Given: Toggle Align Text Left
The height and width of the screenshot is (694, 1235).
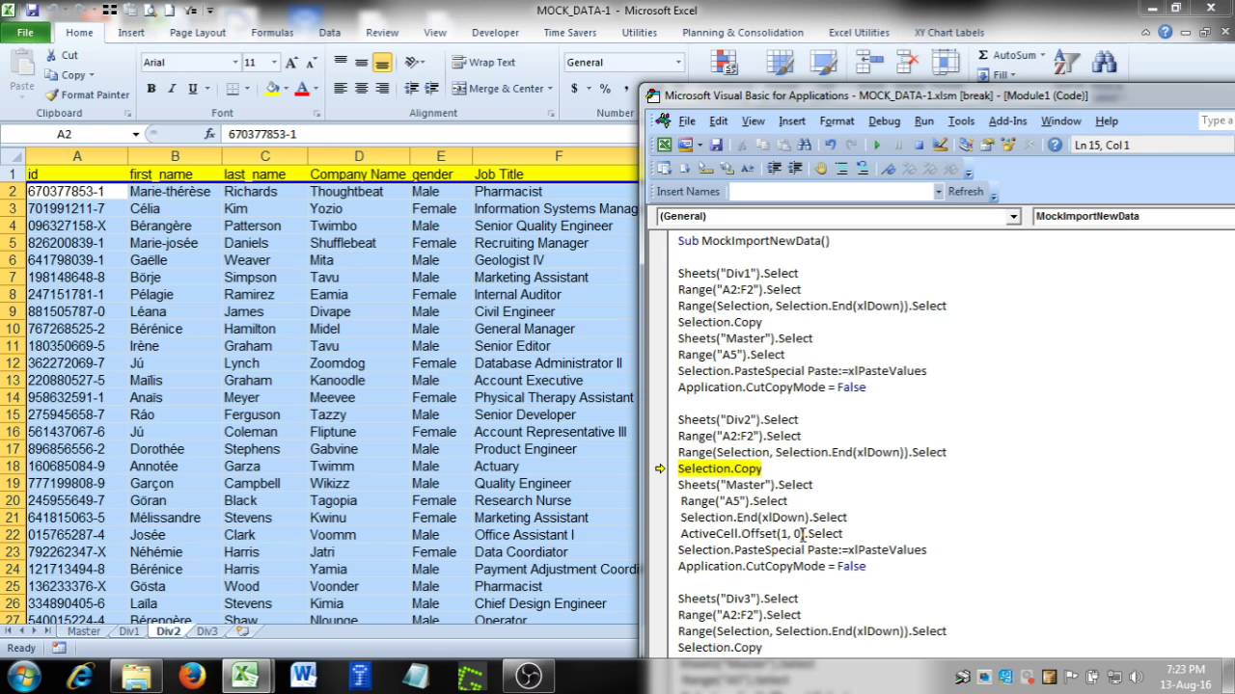Looking at the screenshot, I should [x=341, y=88].
